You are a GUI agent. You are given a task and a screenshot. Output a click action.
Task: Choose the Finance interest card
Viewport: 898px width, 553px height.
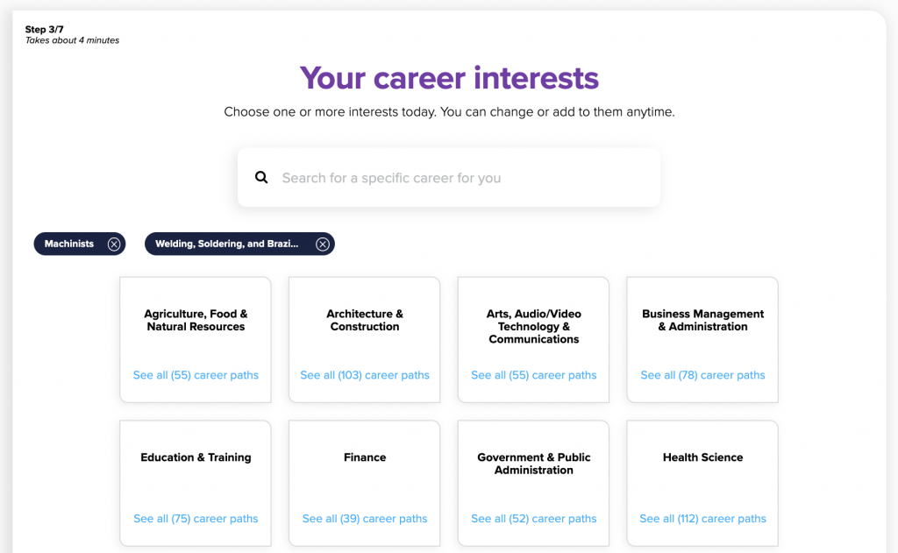(x=365, y=483)
